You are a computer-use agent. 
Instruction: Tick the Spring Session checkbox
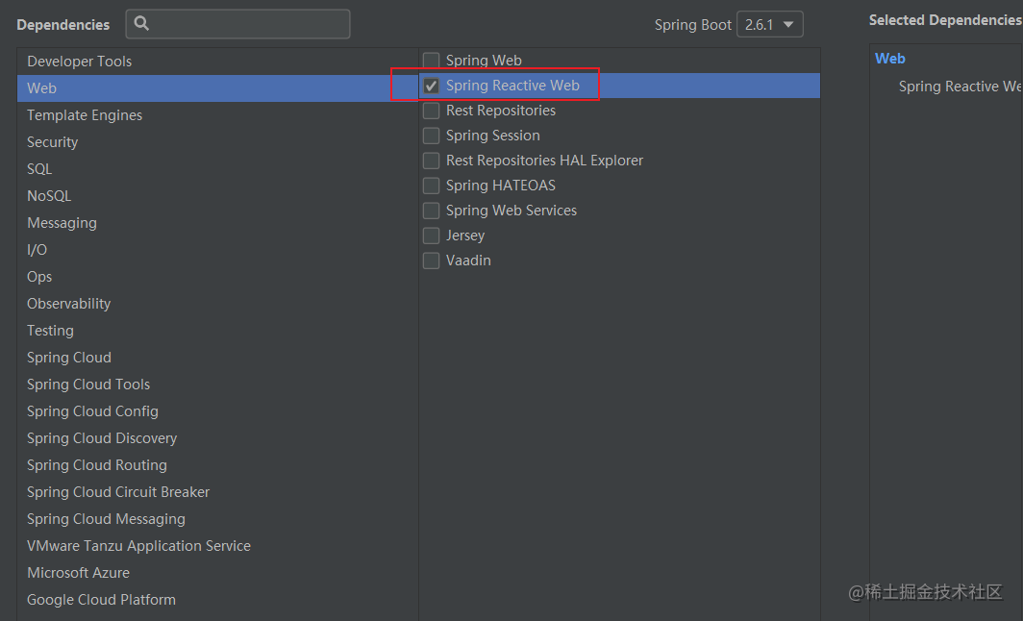[x=432, y=135]
